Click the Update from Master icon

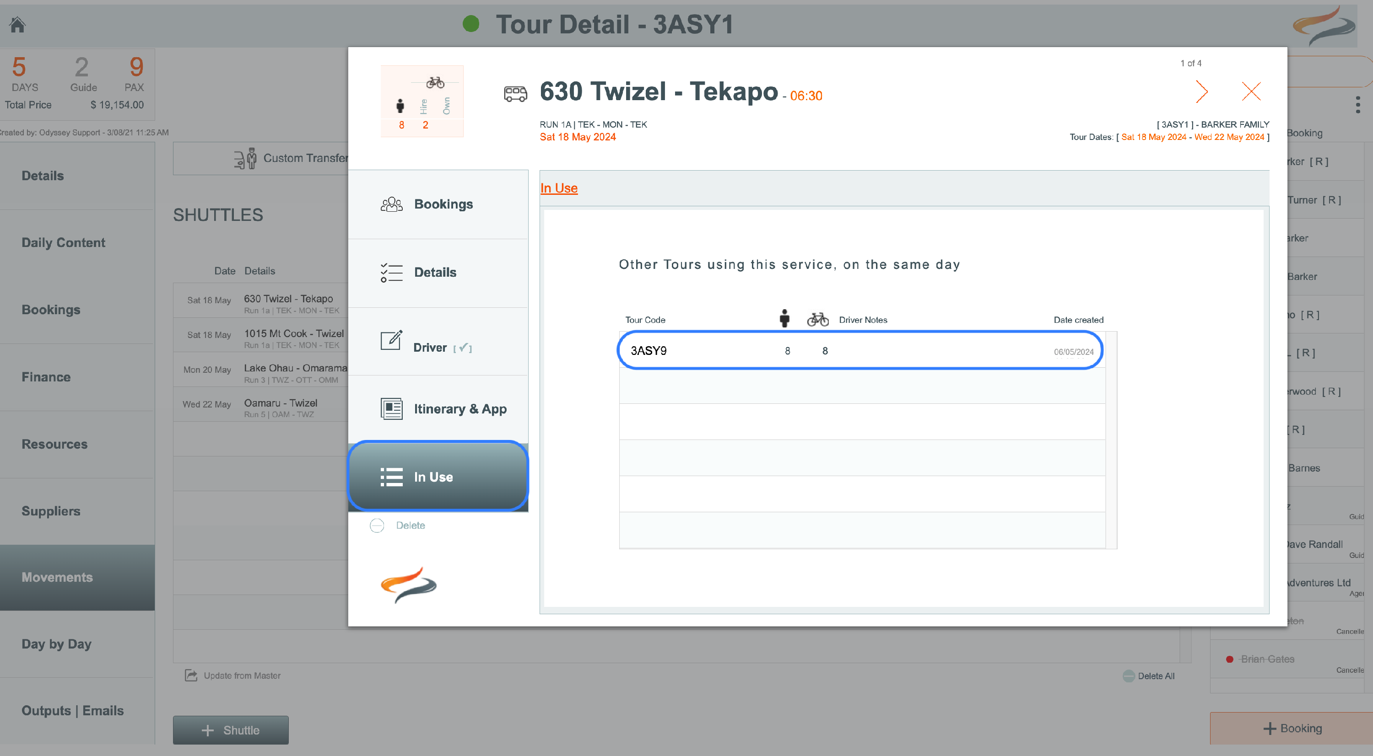tap(191, 676)
